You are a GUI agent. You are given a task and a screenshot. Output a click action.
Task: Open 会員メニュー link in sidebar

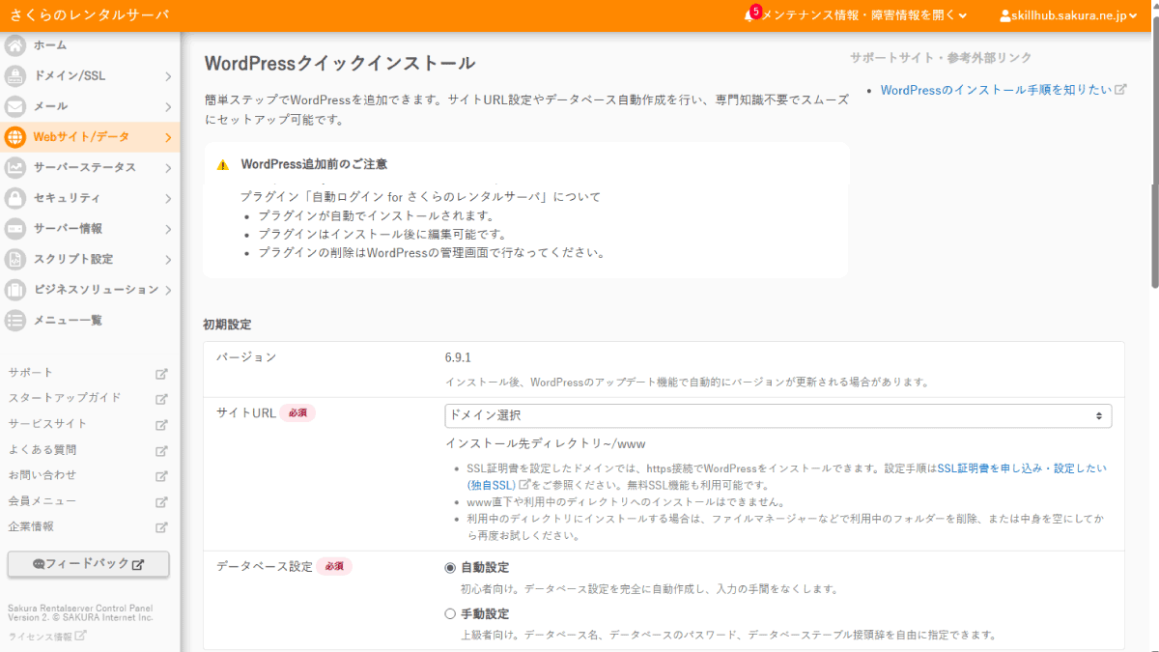tap(42, 501)
